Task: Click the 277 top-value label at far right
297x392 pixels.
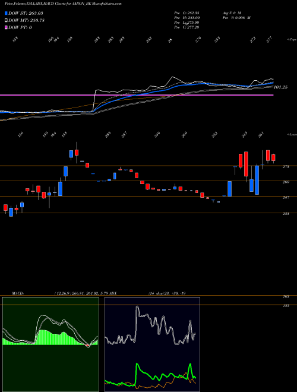Action: coord(269,40)
